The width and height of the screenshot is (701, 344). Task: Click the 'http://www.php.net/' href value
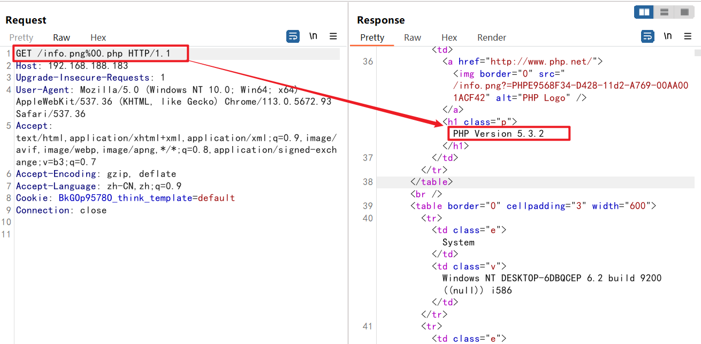click(x=541, y=62)
